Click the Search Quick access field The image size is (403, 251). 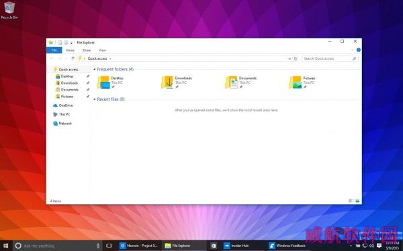point(330,58)
